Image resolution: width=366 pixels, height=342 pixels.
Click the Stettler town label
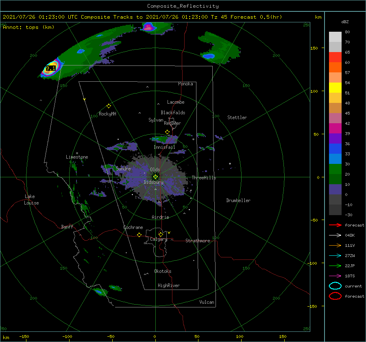[x=237, y=118]
